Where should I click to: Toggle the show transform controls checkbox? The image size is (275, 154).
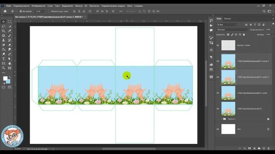(x=49, y=12)
